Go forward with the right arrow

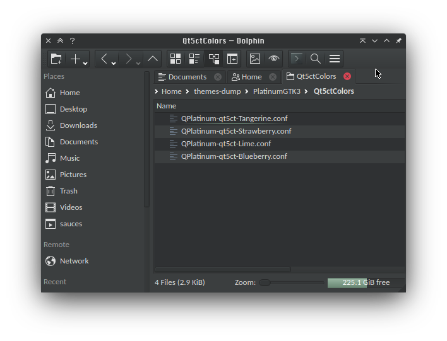[x=129, y=59]
